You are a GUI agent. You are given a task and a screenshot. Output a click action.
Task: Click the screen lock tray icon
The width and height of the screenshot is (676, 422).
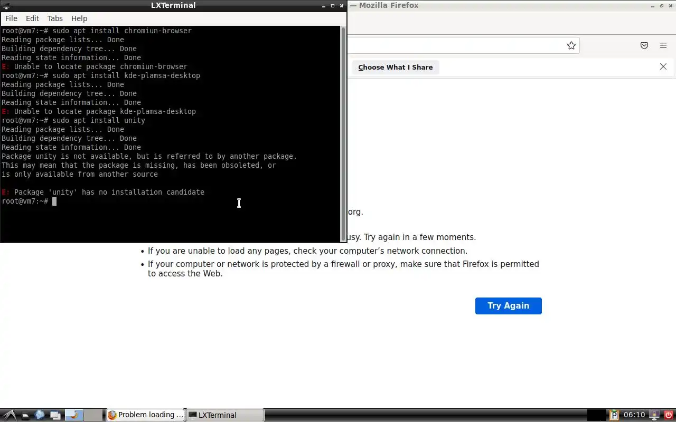(x=654, y=415)
